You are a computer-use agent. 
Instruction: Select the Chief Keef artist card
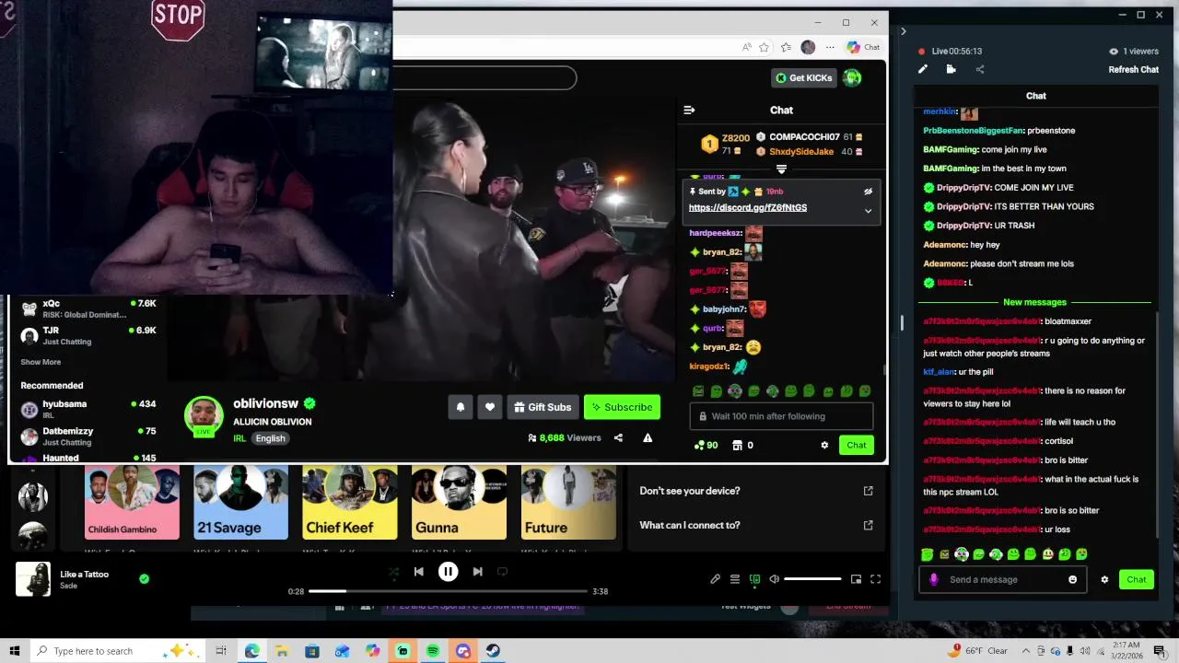[x=350, y=503]
